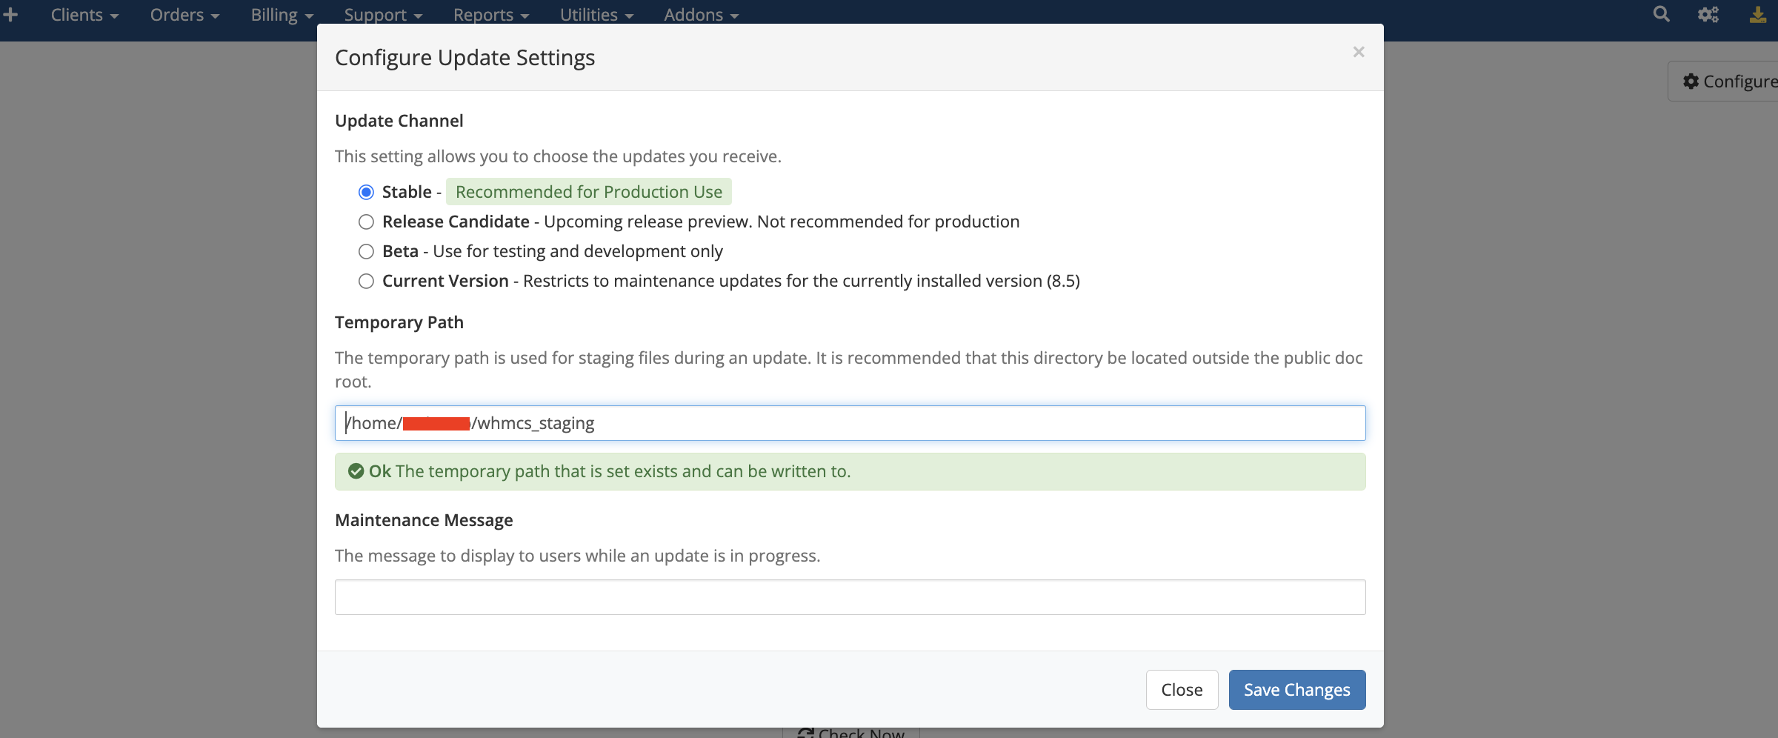Open the setup gears icon

click(x=1708, y=14)
